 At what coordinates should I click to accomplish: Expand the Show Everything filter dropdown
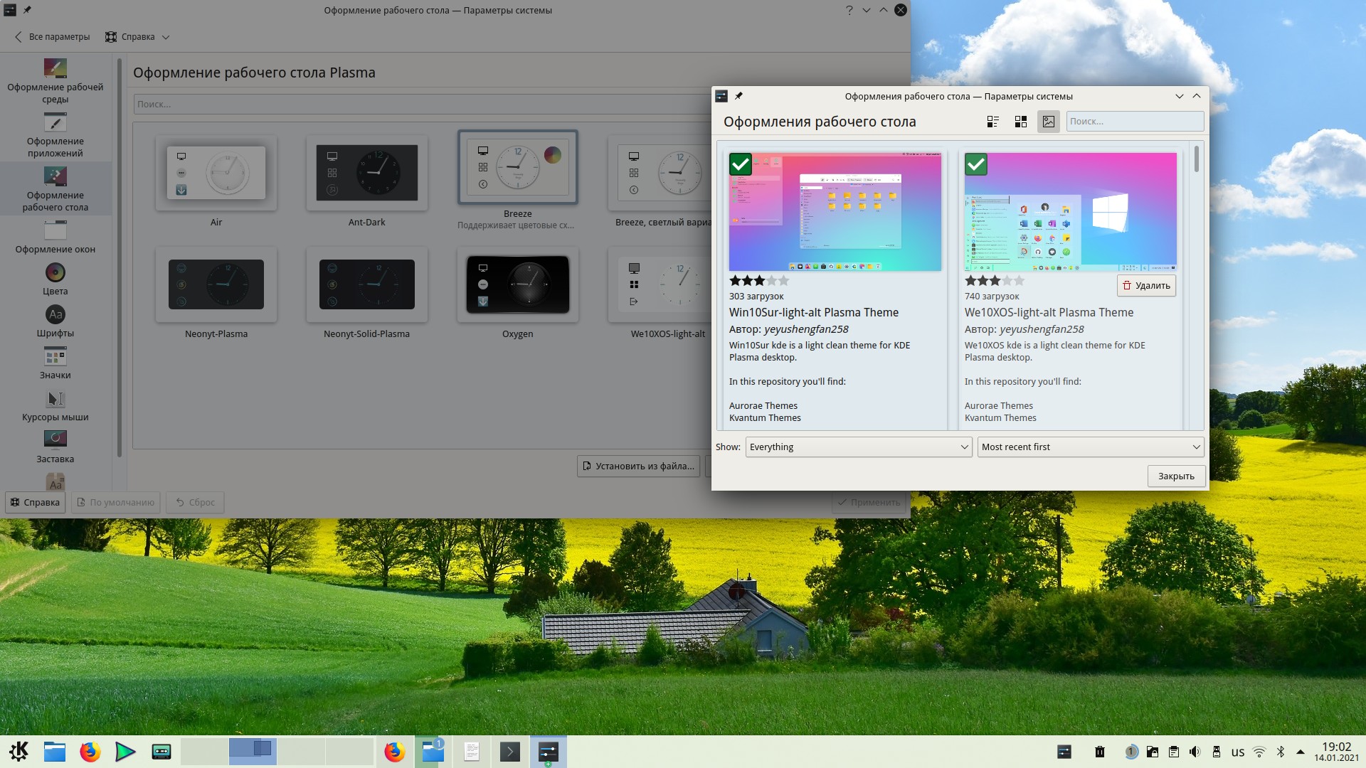859,447
